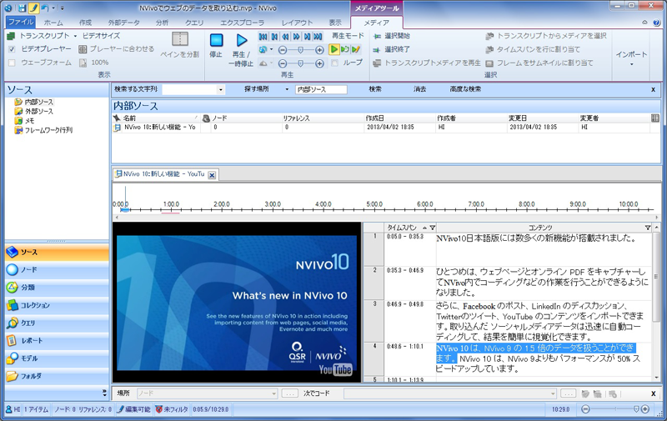This screenshot has width=667, height=421.
Task: Click Start Selection (選択開始)
Action: [391, 36]
